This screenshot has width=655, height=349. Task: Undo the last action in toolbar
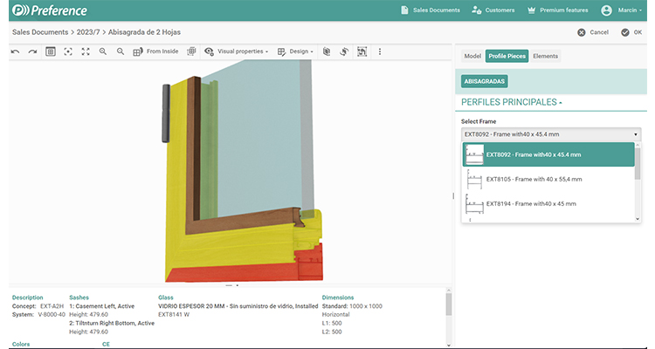(16, 51)
